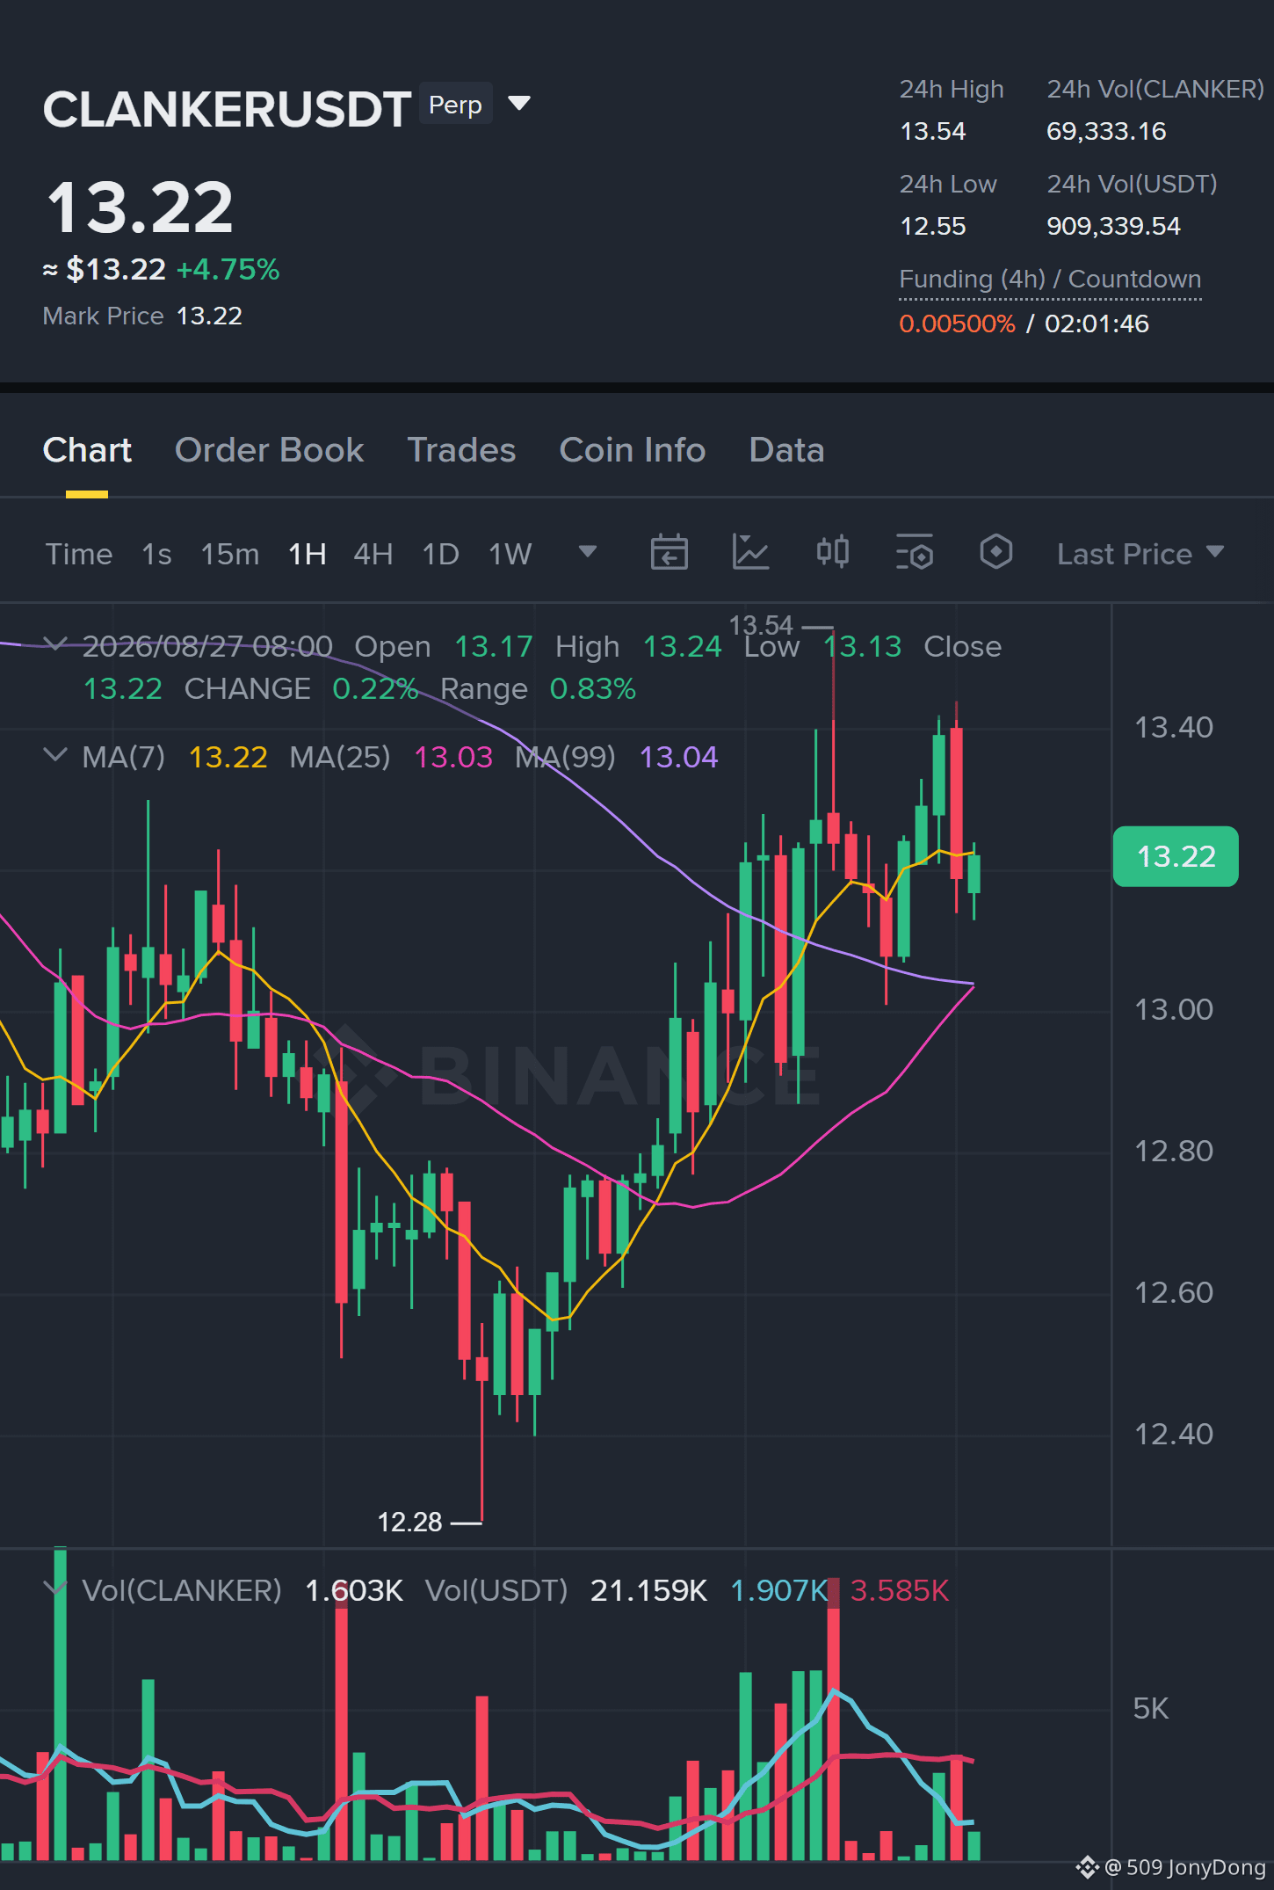The image size is (1274, 1890).
Task: Open the Last Price dropdown
Action: pyautogui.click(x=1140, y=554)
